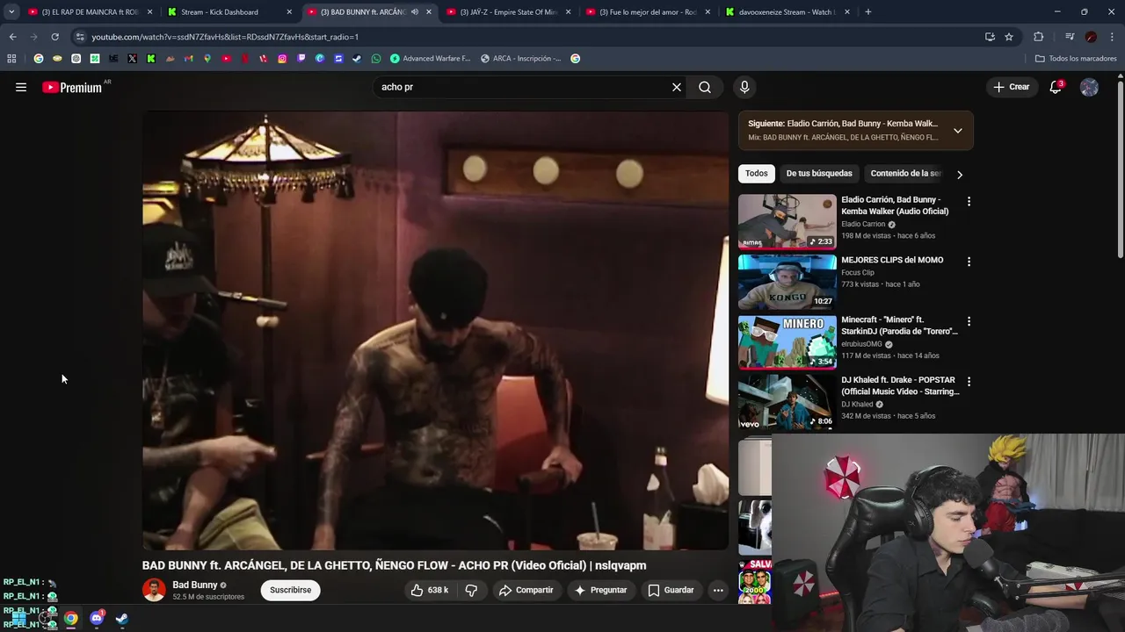Open more actions ellipsis below the video
This screenshot has height=632, width=1125.
click(x=718, y=590)
